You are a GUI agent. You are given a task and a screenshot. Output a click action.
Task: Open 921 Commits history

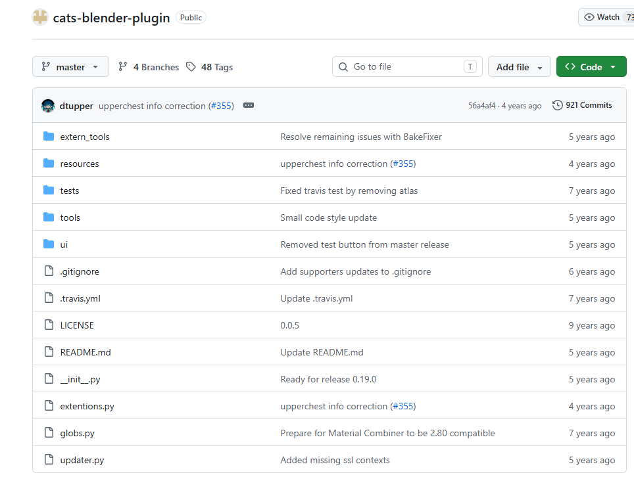[x=582, y=105]
